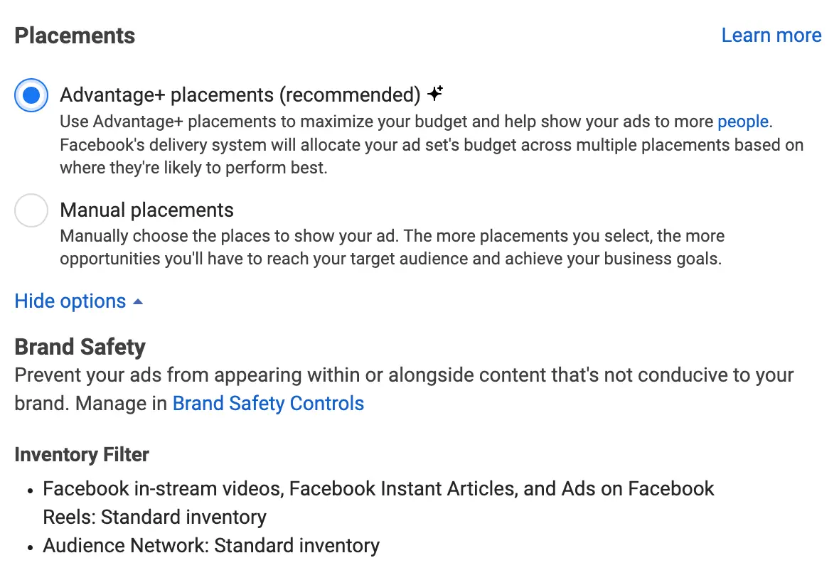Click the Hide options text link
The height and width of the screenshot is (580, 839).
(x=70, y=301)
